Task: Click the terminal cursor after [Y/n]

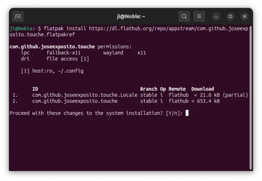Action: (187, 113)
